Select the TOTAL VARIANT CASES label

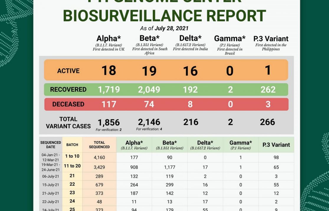pyautogui.click(x=68, y=123)
